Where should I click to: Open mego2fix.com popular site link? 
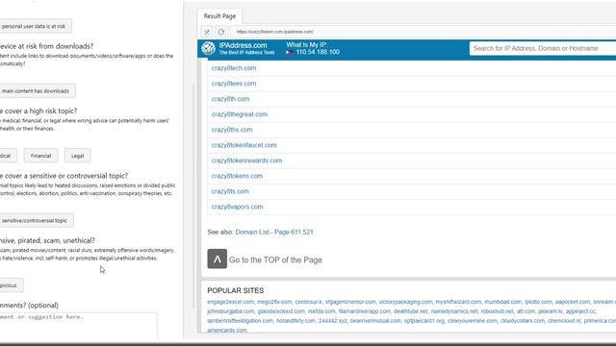[x=274, y=302]
